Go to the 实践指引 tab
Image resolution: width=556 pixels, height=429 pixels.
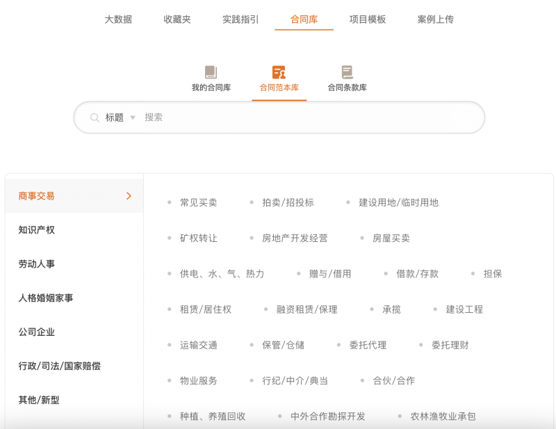[x=240, y=19]
